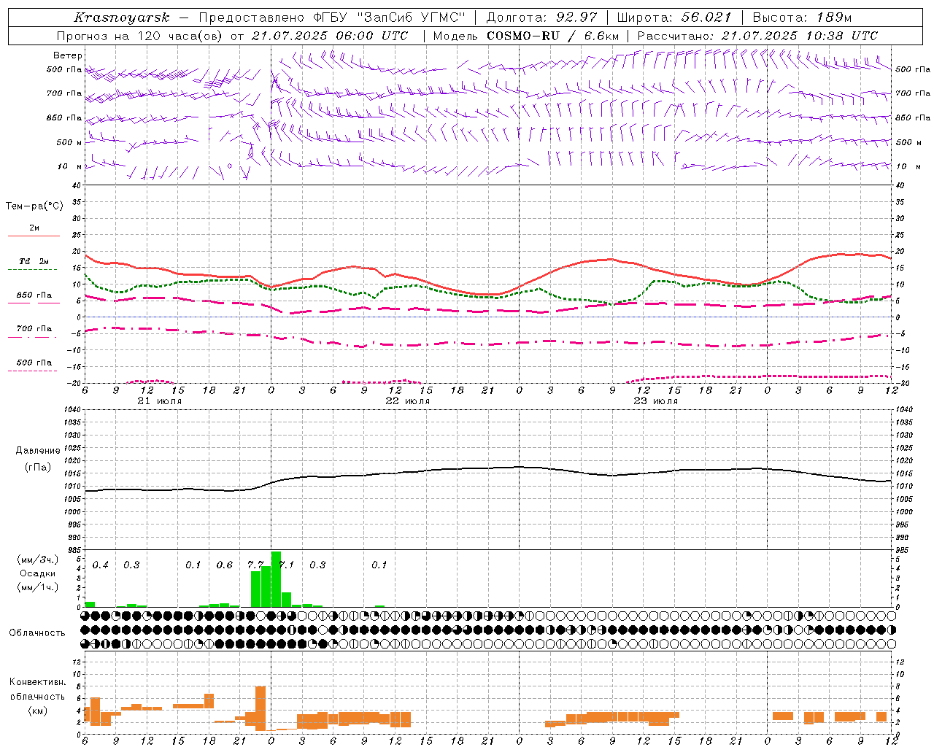Click the 'Тем-ра(°C)' temperature panel label
Image resolution: width=934 pixels, height=747 pixels.
click(x=35, y=206)
